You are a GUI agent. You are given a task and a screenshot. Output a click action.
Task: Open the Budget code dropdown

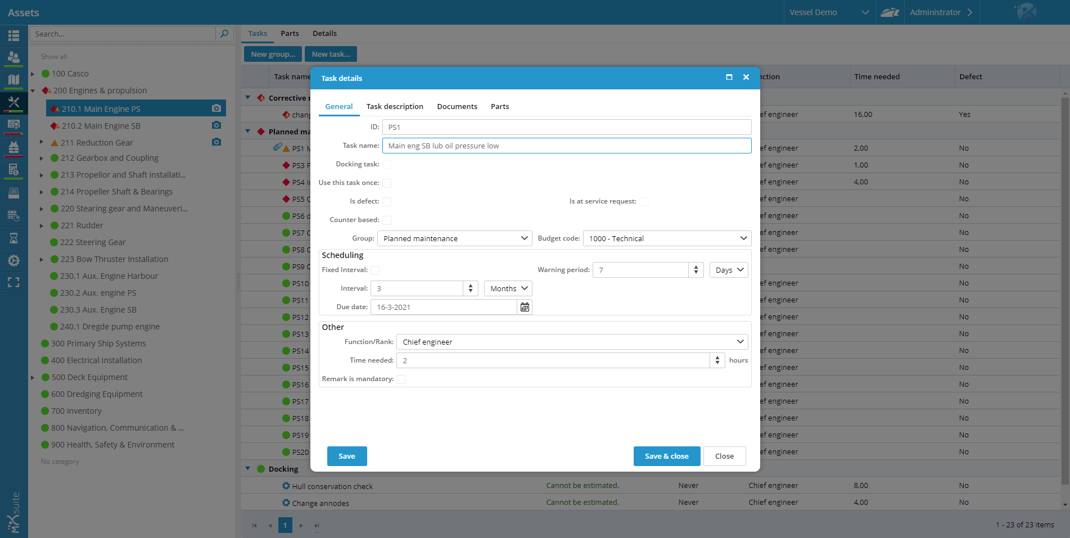coord(667,238)
